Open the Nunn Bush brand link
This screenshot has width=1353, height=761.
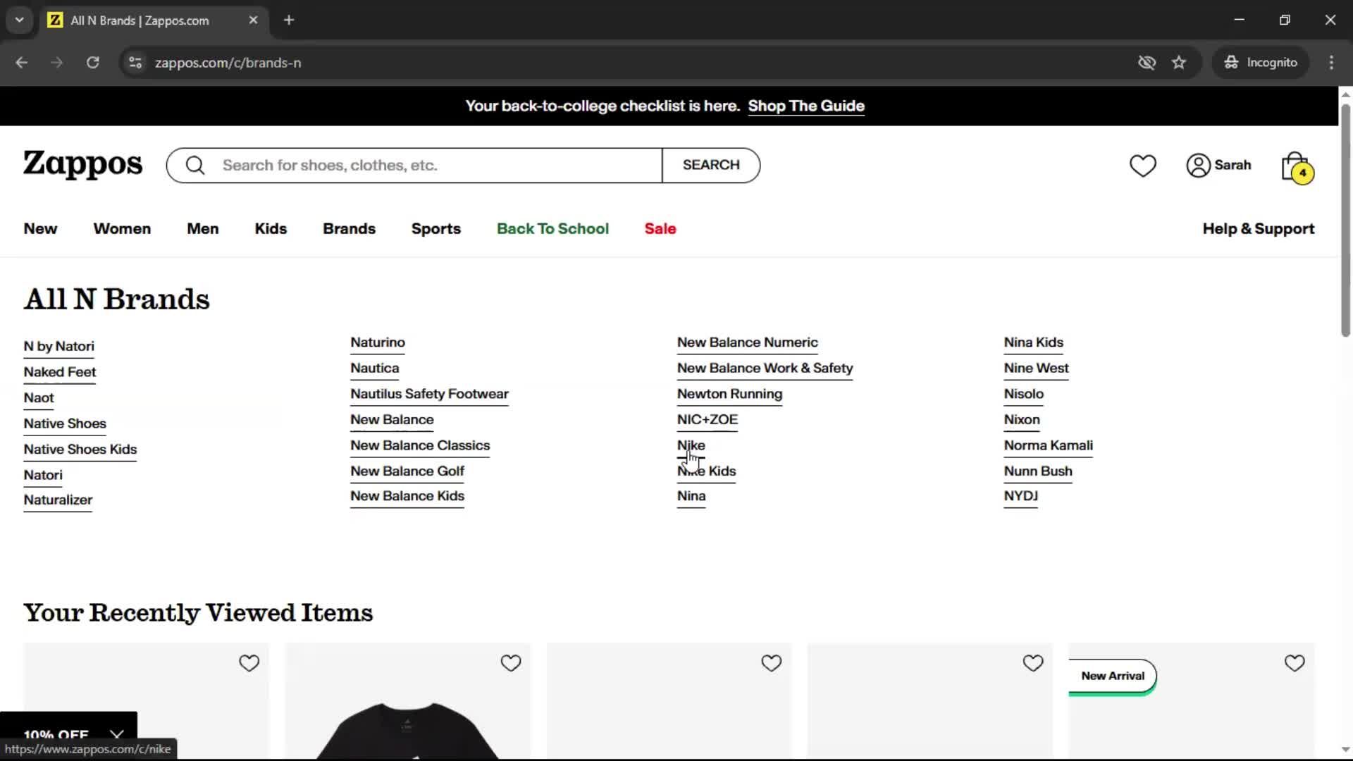pyautogui.click(x=1037, y=471)
